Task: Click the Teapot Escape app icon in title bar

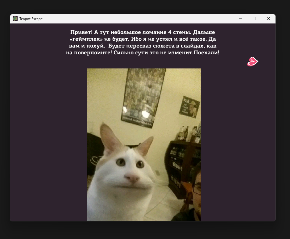Action: (15, 19)
